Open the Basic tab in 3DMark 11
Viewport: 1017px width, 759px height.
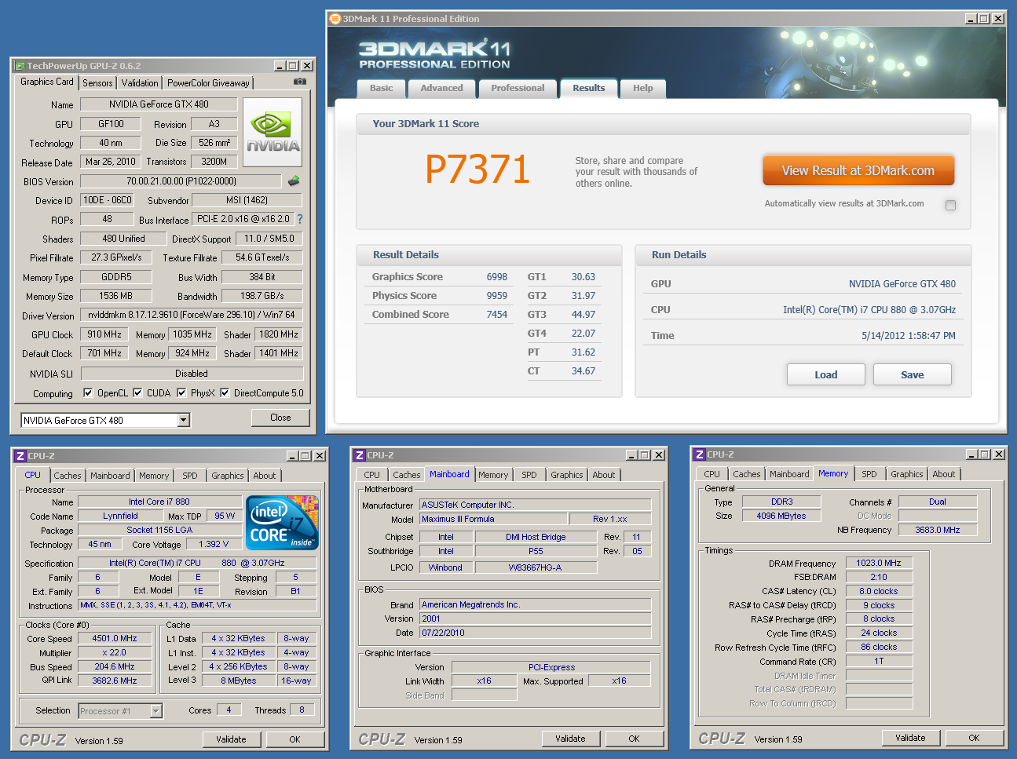click(382, 89)
